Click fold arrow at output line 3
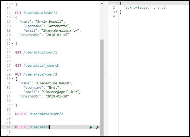This screenshot has height=137, width=190. (x=117, y=12)
